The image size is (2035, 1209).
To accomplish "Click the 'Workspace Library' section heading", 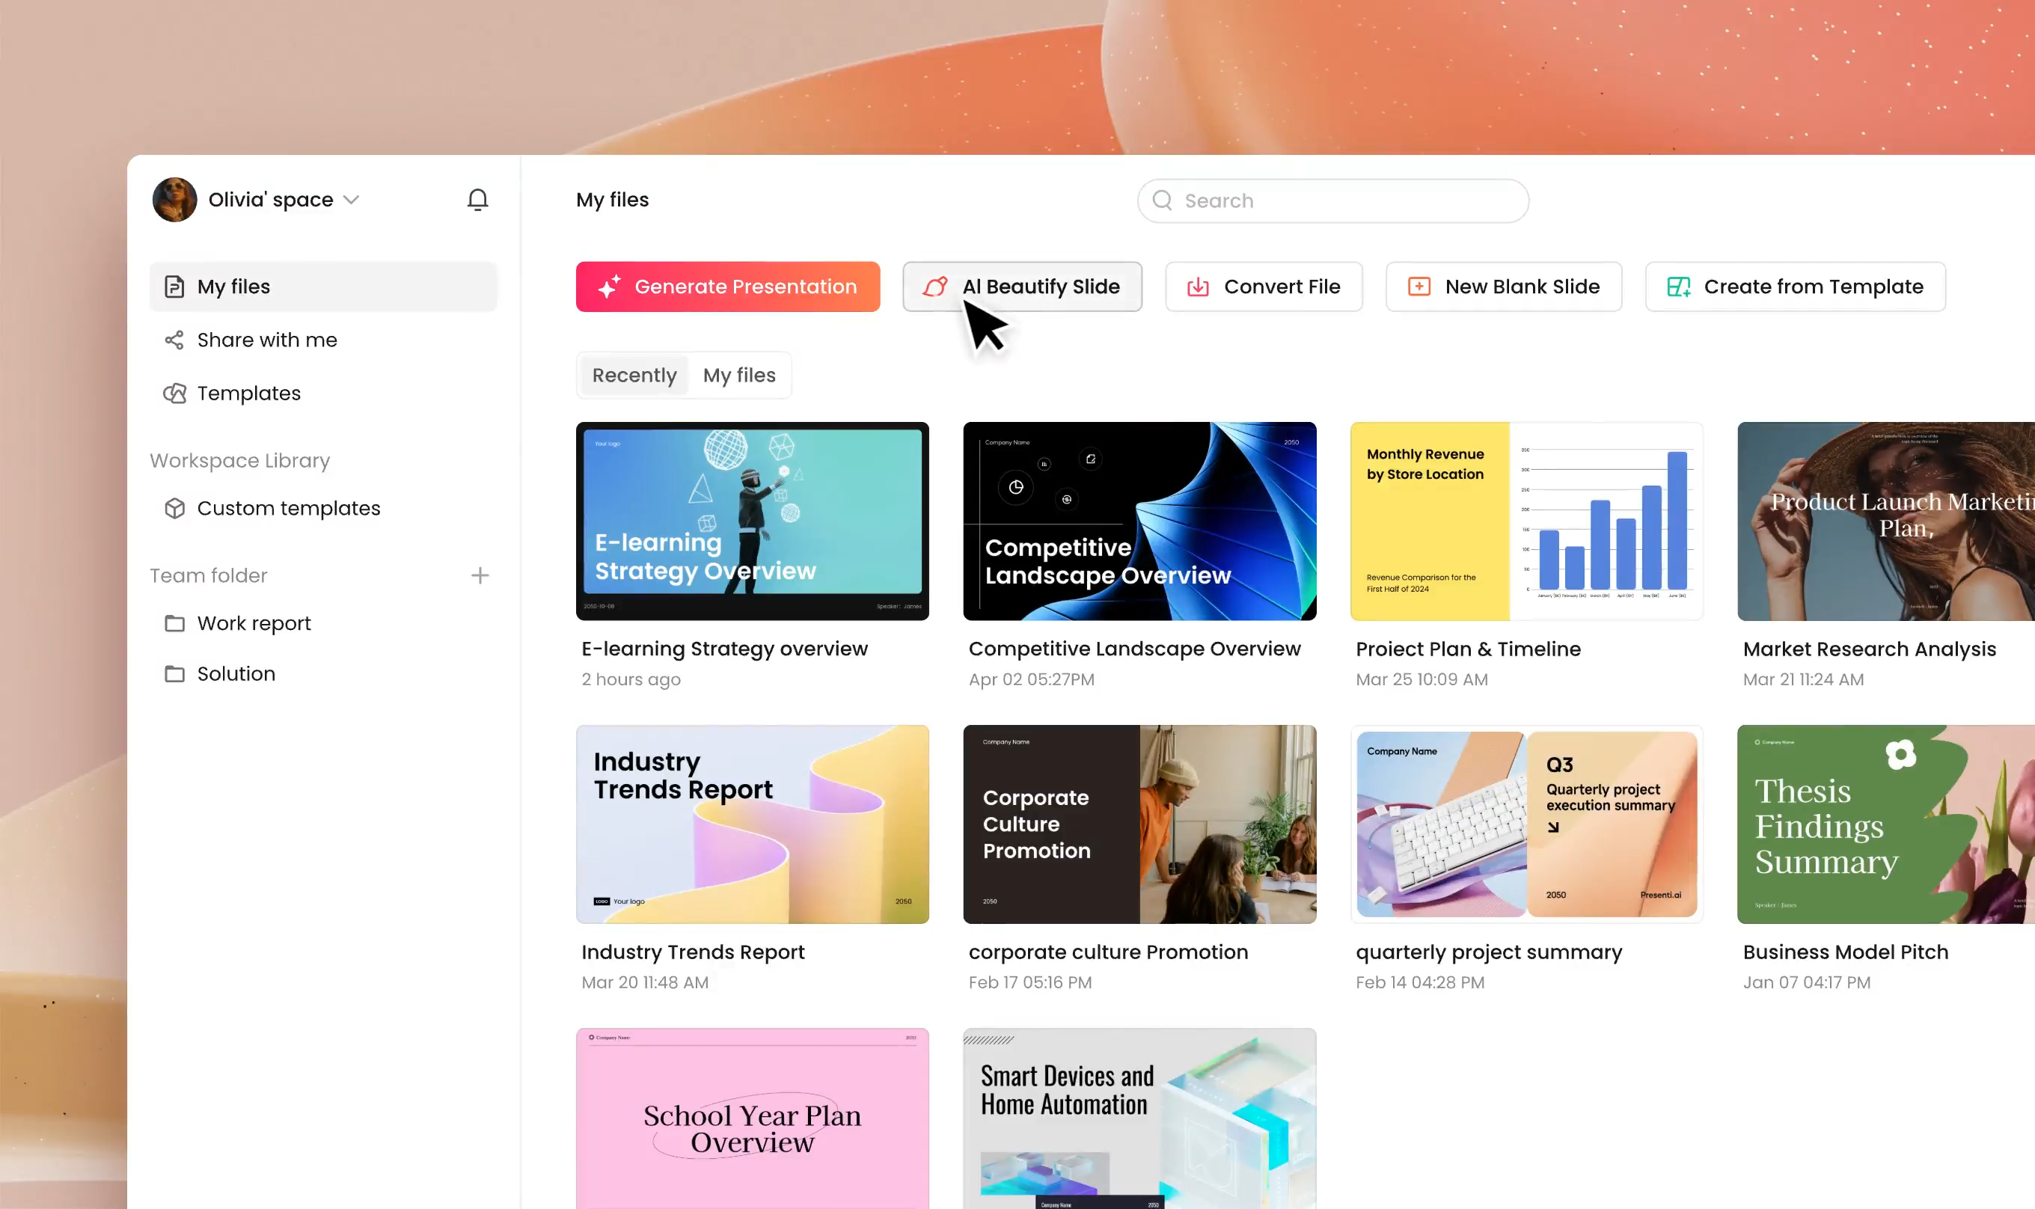I will click(239, 461).
